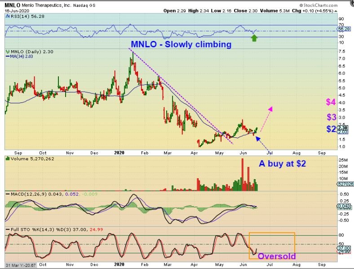
Task: Click the Apr label on price chart axis
Action: tap(194, 153)
